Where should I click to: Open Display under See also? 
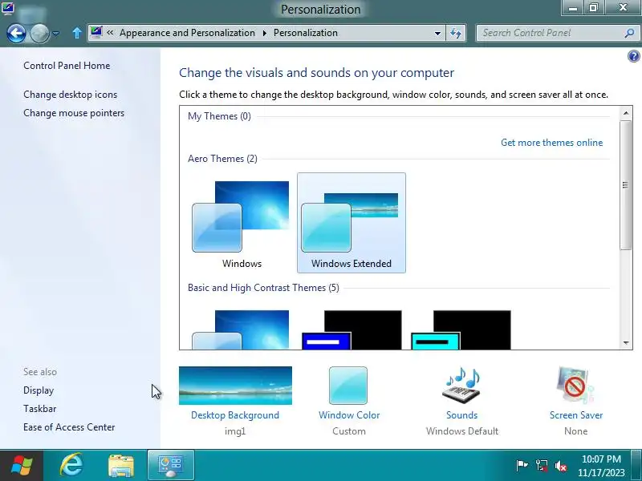point(39,390)
